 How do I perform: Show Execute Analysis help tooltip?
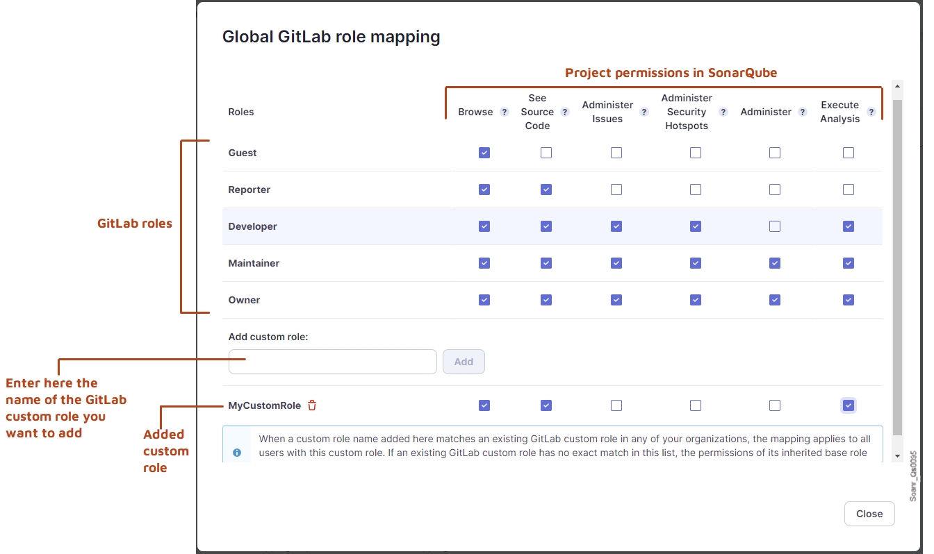(x=871, y=112)
